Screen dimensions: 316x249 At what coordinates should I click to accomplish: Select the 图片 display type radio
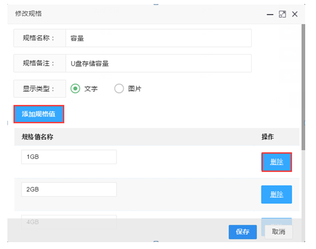click(119, 88)
